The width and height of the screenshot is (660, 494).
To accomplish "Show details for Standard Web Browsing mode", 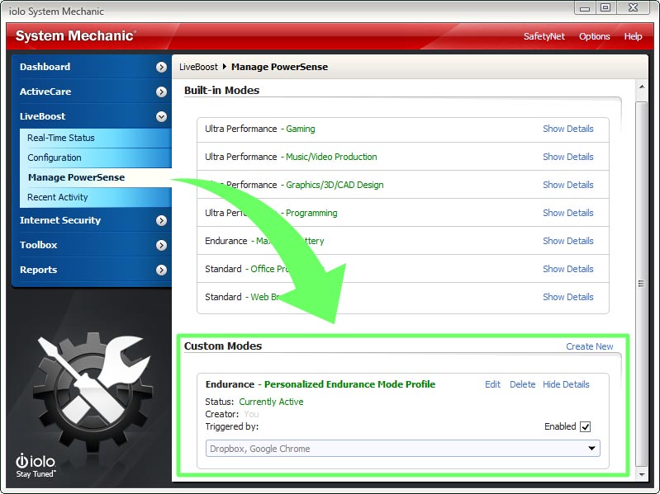I will [x=567, y=297].
